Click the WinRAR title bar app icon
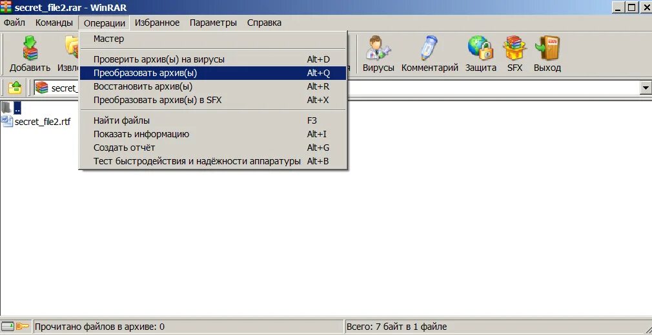Screen dimensions: 652x335 pos(6,6)
